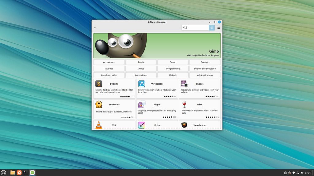
Task: Show All Applications
Action: point(205,75)
